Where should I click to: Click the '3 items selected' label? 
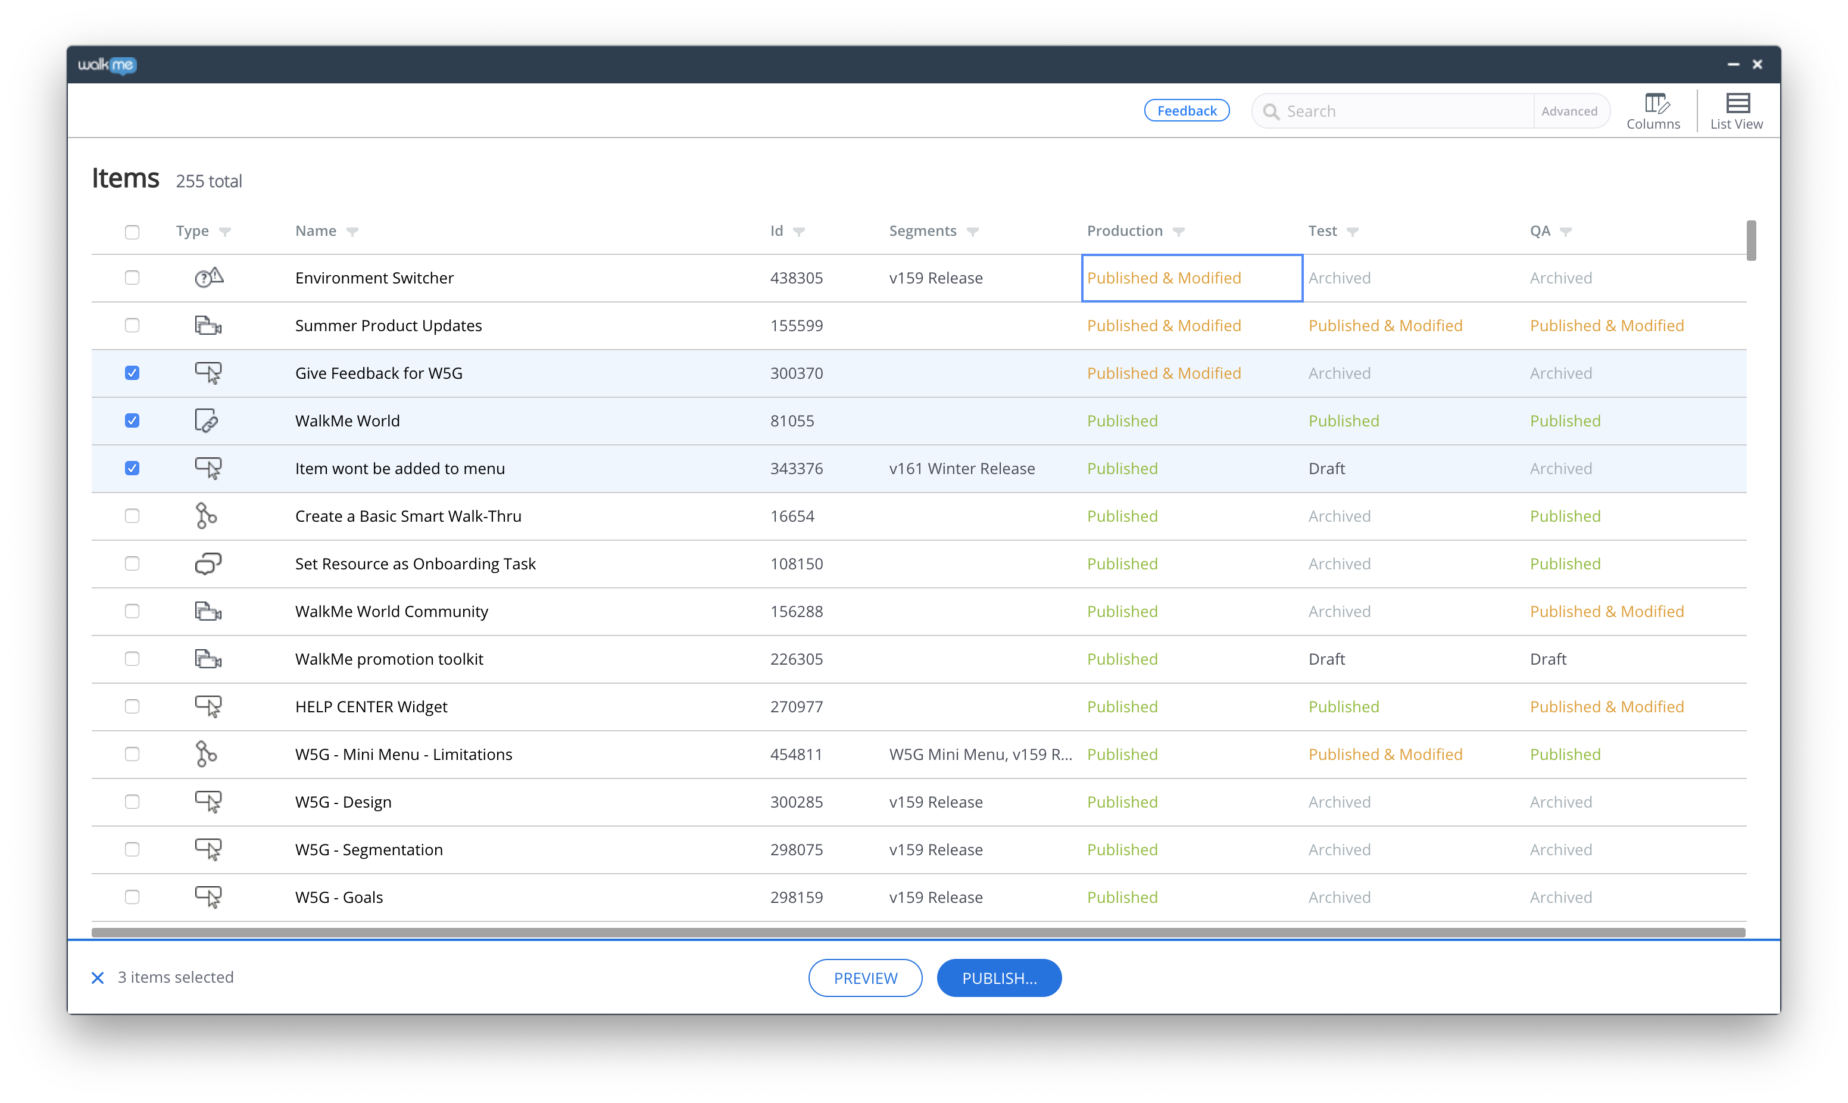click(x=175, y=977)
